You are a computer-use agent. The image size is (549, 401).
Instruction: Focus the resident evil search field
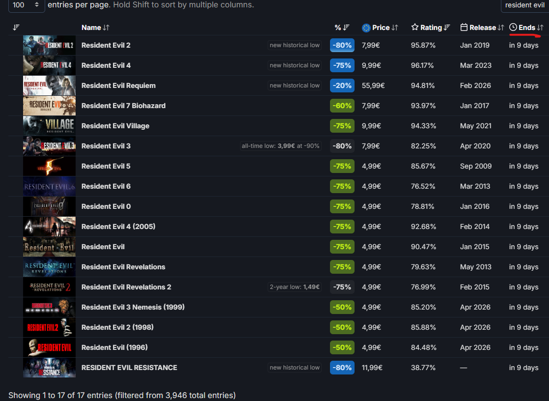click(525, 5)
